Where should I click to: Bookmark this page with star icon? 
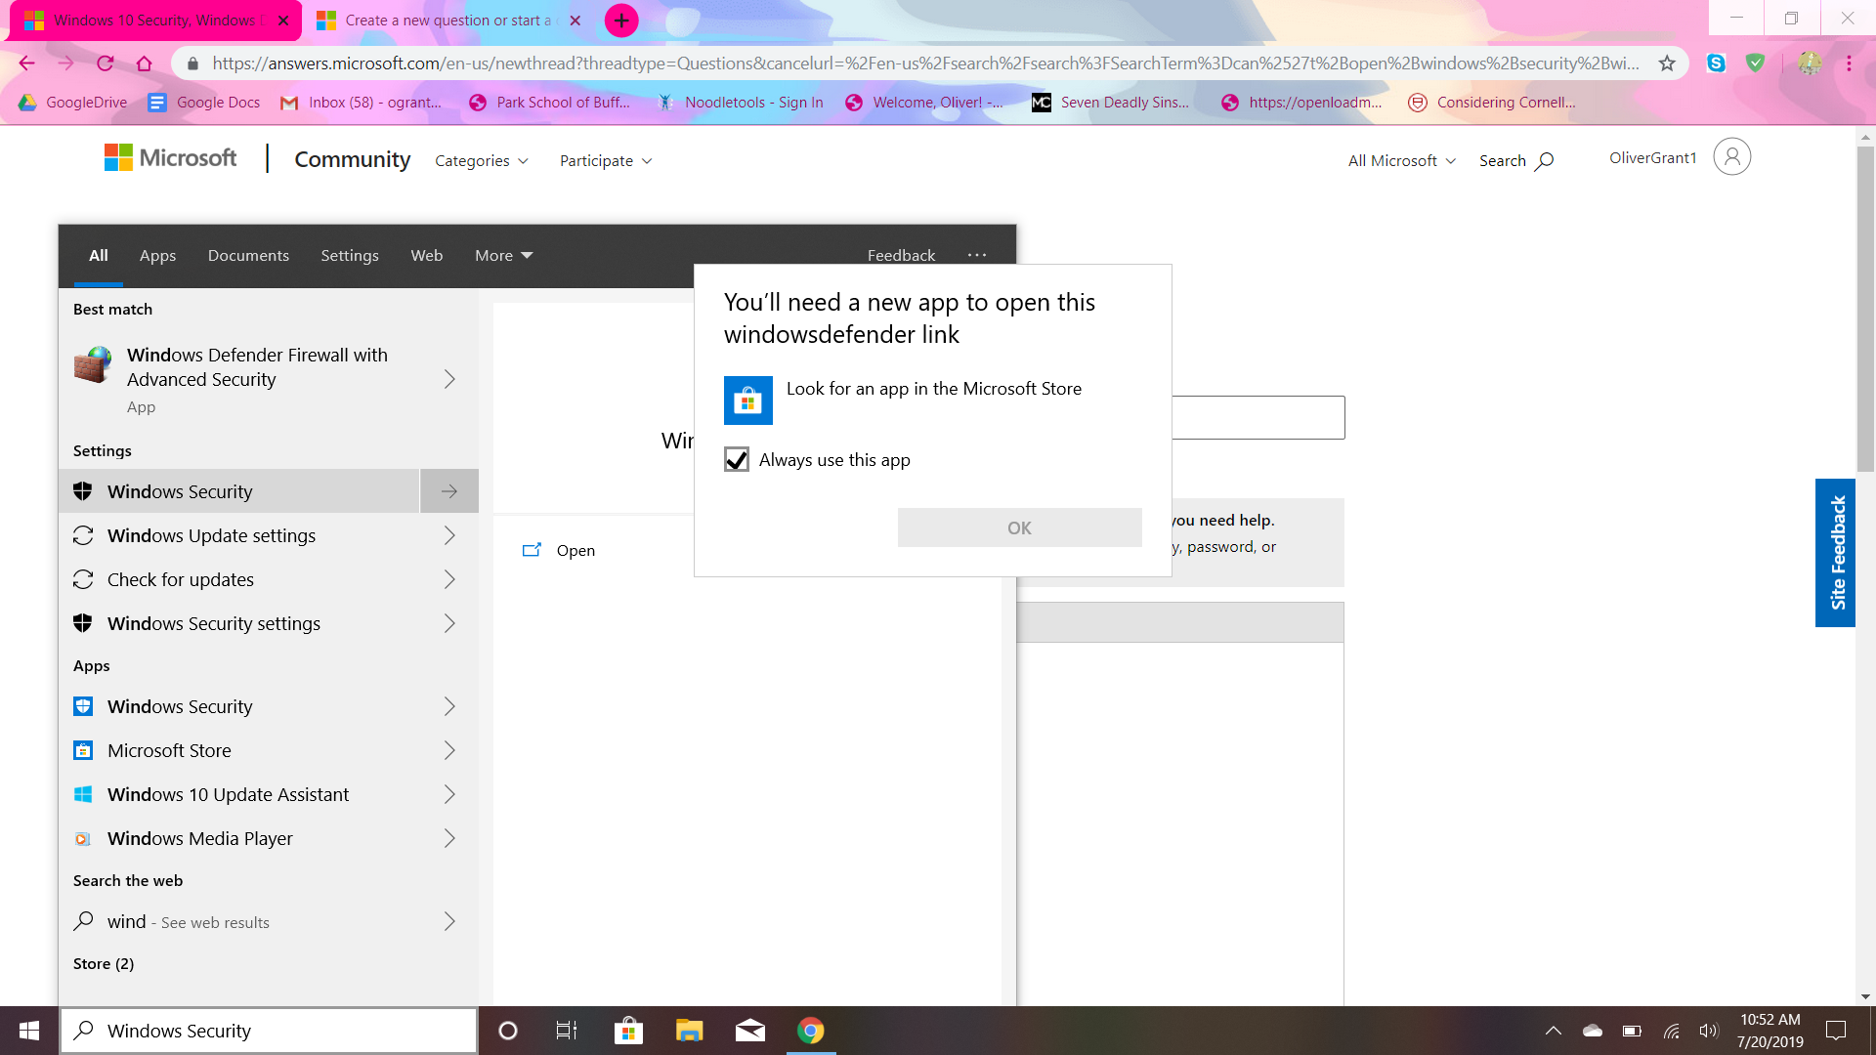1667,63
